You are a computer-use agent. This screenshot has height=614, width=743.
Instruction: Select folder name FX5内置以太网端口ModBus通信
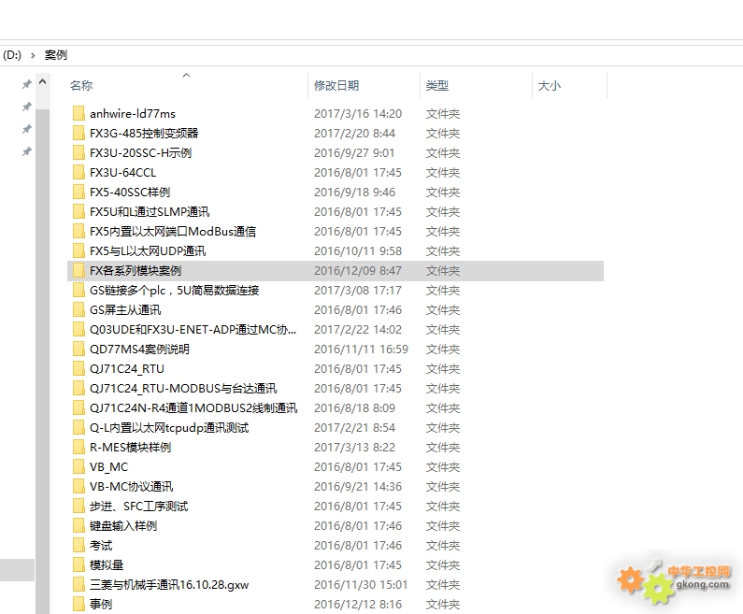173,232
